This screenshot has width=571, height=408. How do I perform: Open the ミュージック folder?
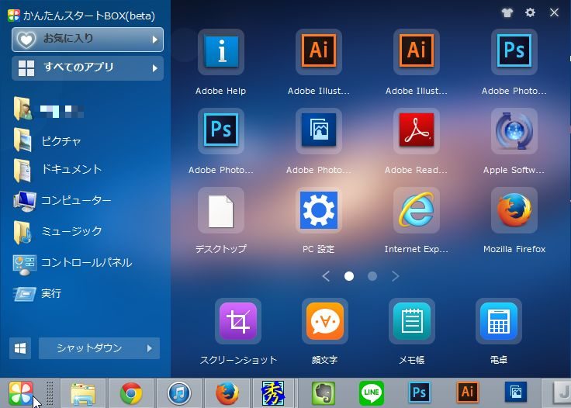tap(57, 231)
